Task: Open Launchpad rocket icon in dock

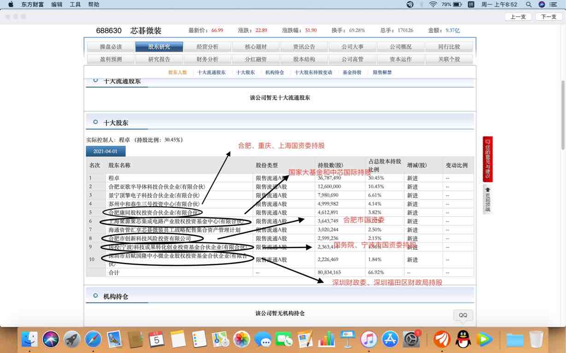Action: [x=72, y=339]
